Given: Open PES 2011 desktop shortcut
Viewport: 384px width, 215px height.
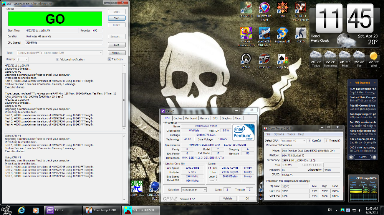Looking at the screenshot, I should tap(246, 10).
